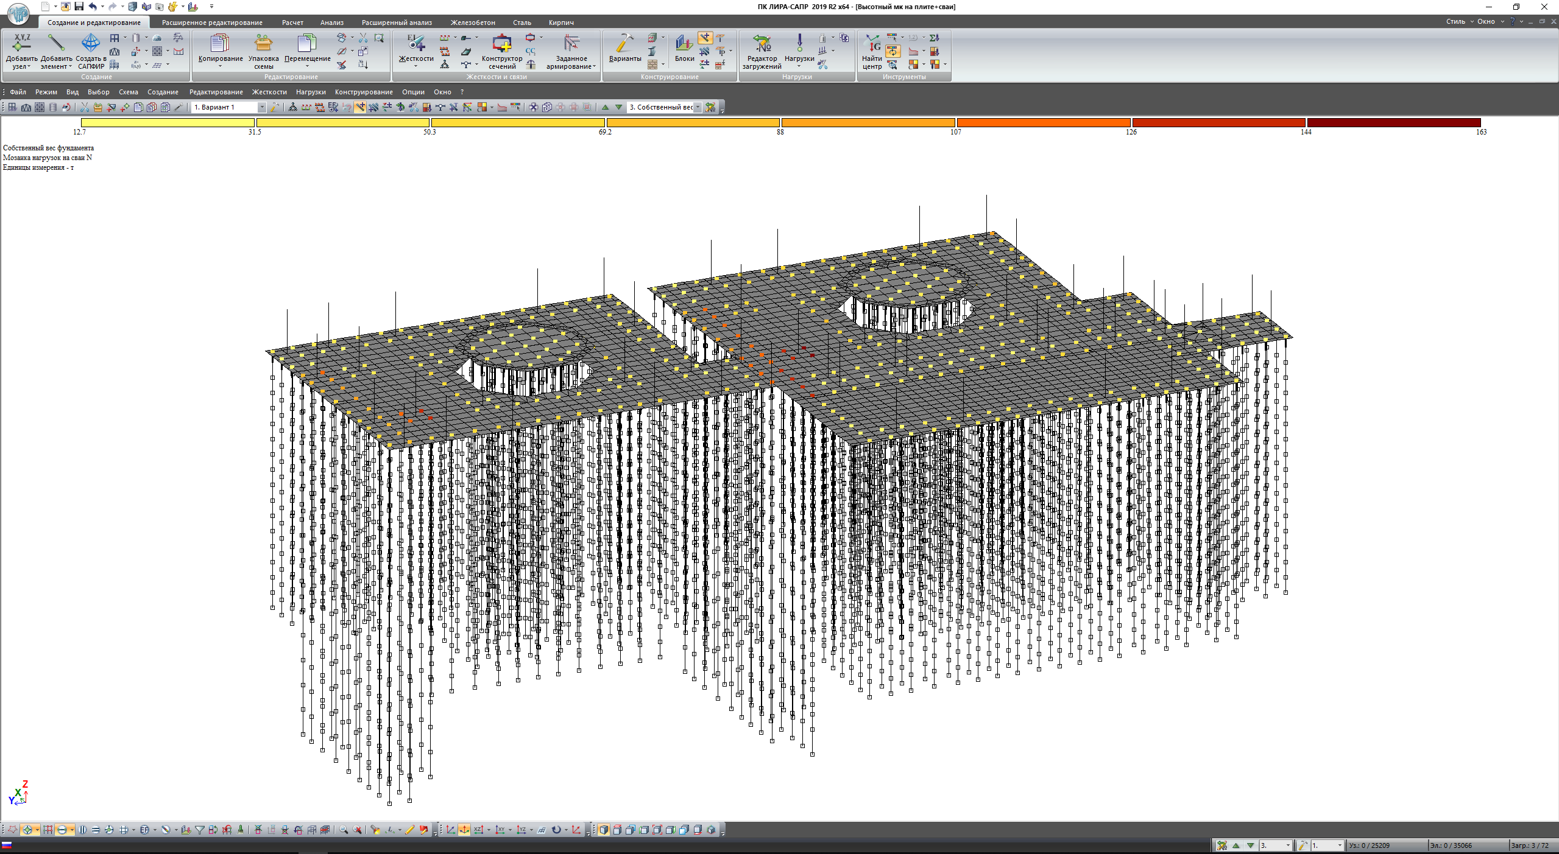Open the '3. Собственный вес' load case dropdown
The image size is (1559, 854).
click(698, 107)
